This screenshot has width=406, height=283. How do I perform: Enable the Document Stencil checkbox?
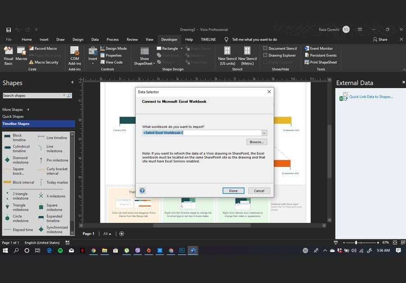pos(265,48)
